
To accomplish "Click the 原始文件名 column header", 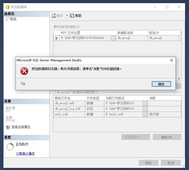I will pos(69,98).
